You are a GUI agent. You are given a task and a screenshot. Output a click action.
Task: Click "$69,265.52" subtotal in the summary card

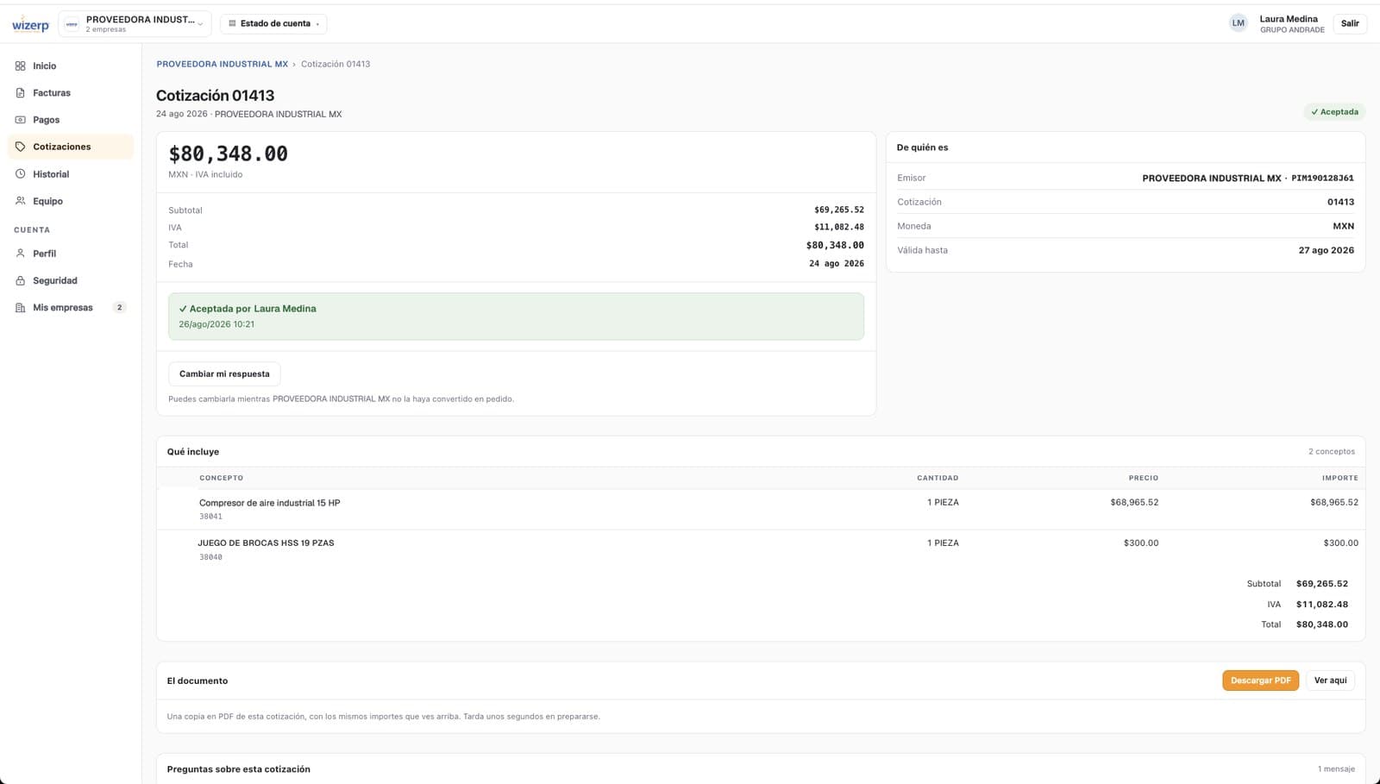pos(839,210)
